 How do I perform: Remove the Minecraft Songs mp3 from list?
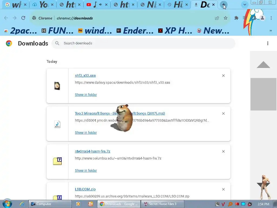(x=223, y=113)
